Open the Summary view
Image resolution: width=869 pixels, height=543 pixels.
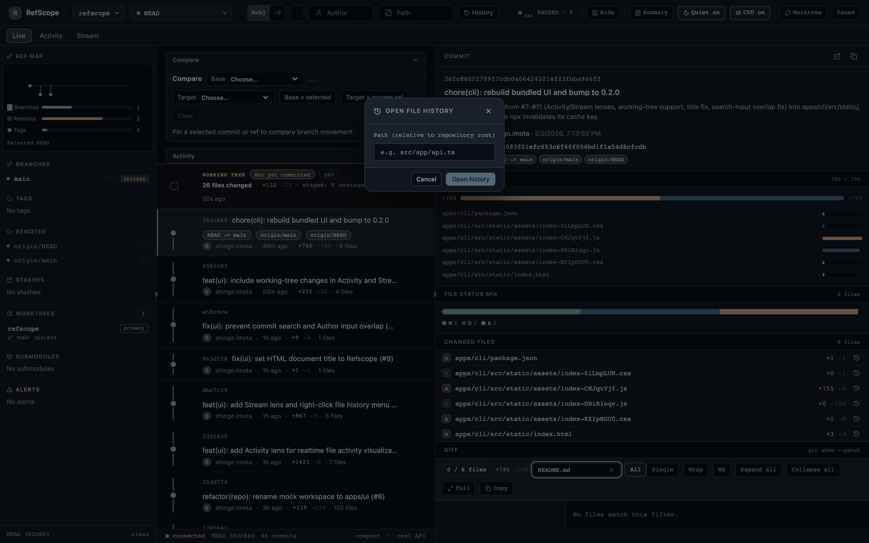[x=651, y=13]
